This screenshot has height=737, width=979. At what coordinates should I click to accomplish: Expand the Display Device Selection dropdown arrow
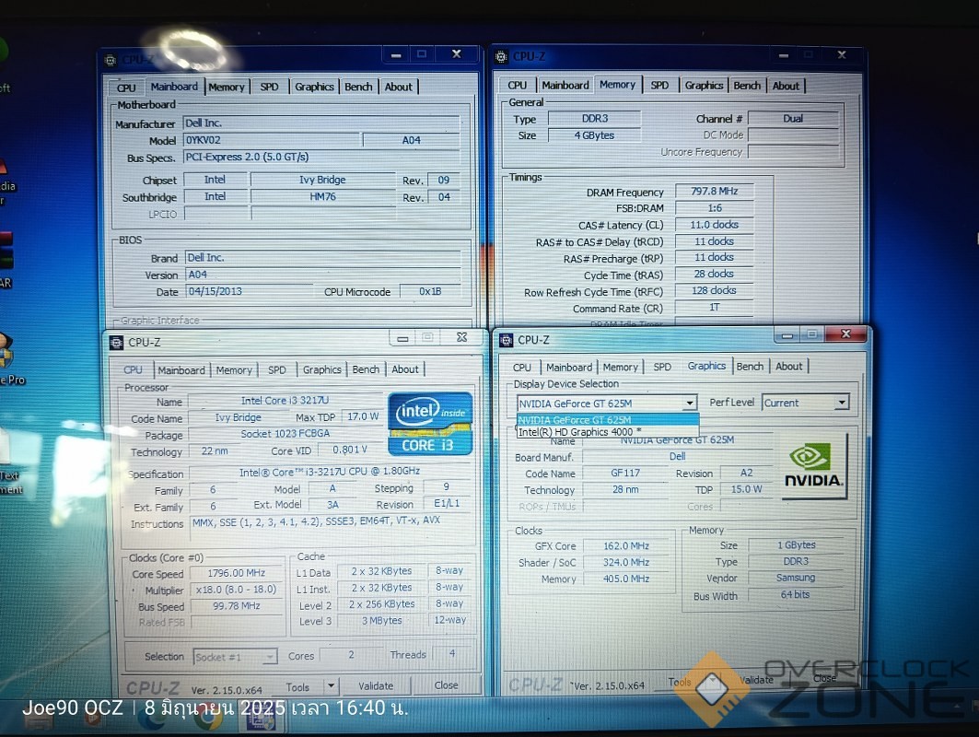689,404
